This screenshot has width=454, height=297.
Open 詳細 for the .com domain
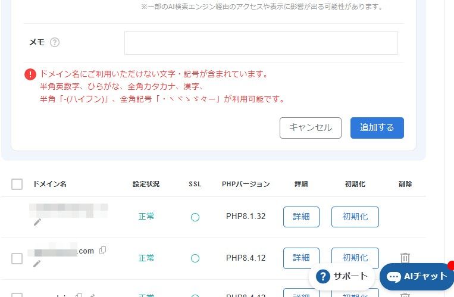(301, 258)
